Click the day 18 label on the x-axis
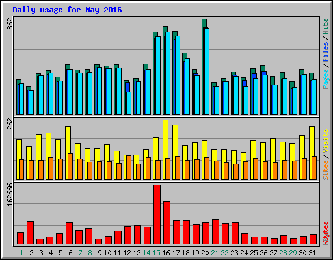 (x=185, y=253)
